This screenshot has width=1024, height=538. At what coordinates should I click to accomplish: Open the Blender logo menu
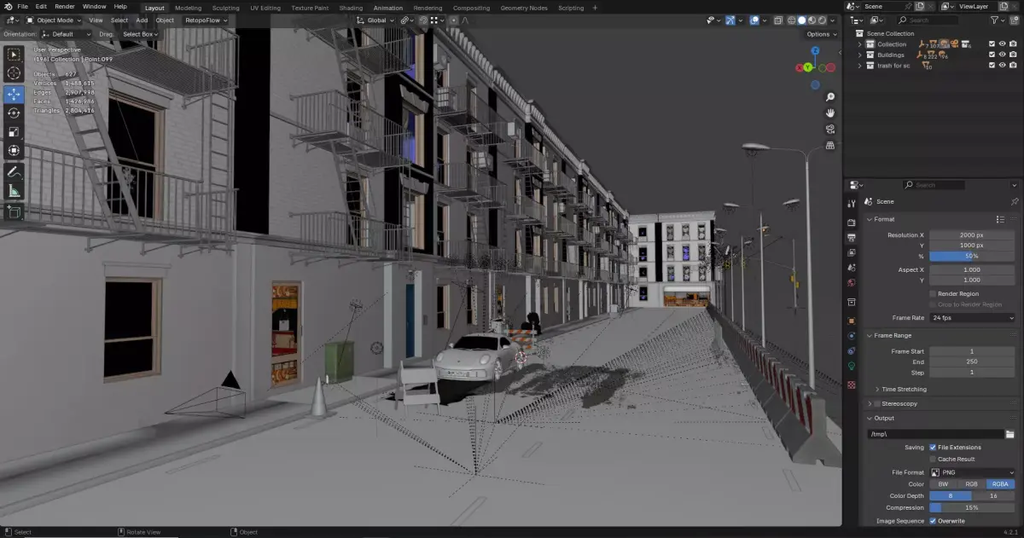click(x=7, y=6)
